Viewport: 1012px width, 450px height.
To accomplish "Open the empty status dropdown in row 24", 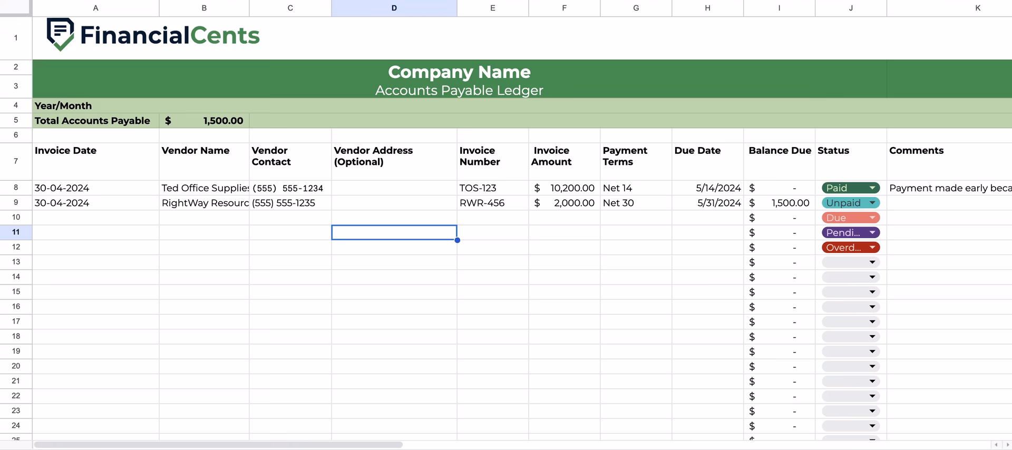I will pyautogui.click(x=850, y=426).
